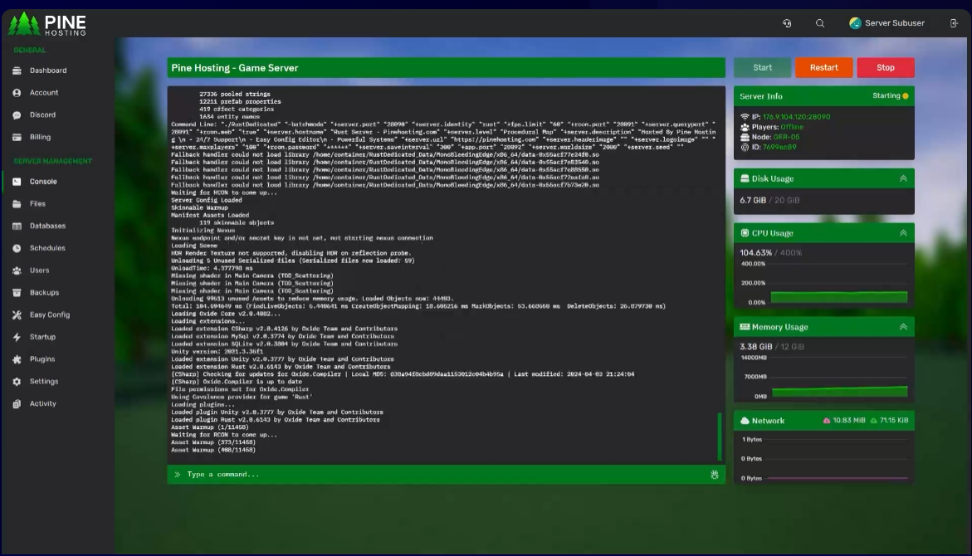Image resolution: width=972 pixels, height=556 pixels.
Task: Collapse the Disk Usage panel
Action: pyautogui.click(x=903, y=178)
